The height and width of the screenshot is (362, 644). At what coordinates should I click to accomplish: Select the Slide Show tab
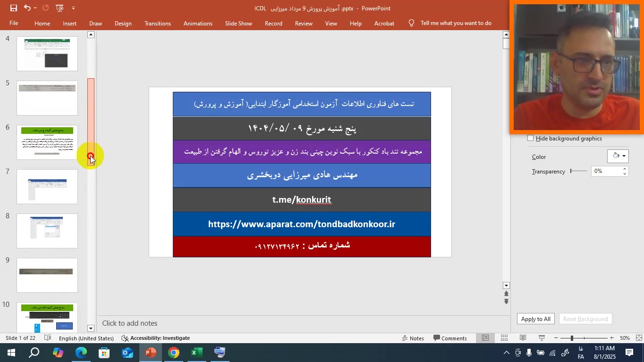(x=238, y=23)
